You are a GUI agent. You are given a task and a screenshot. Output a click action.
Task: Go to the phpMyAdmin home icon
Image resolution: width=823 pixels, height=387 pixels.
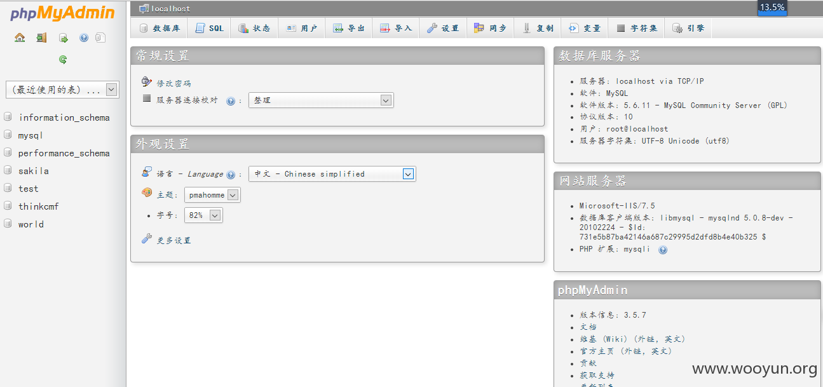click(x=20, y=38)
